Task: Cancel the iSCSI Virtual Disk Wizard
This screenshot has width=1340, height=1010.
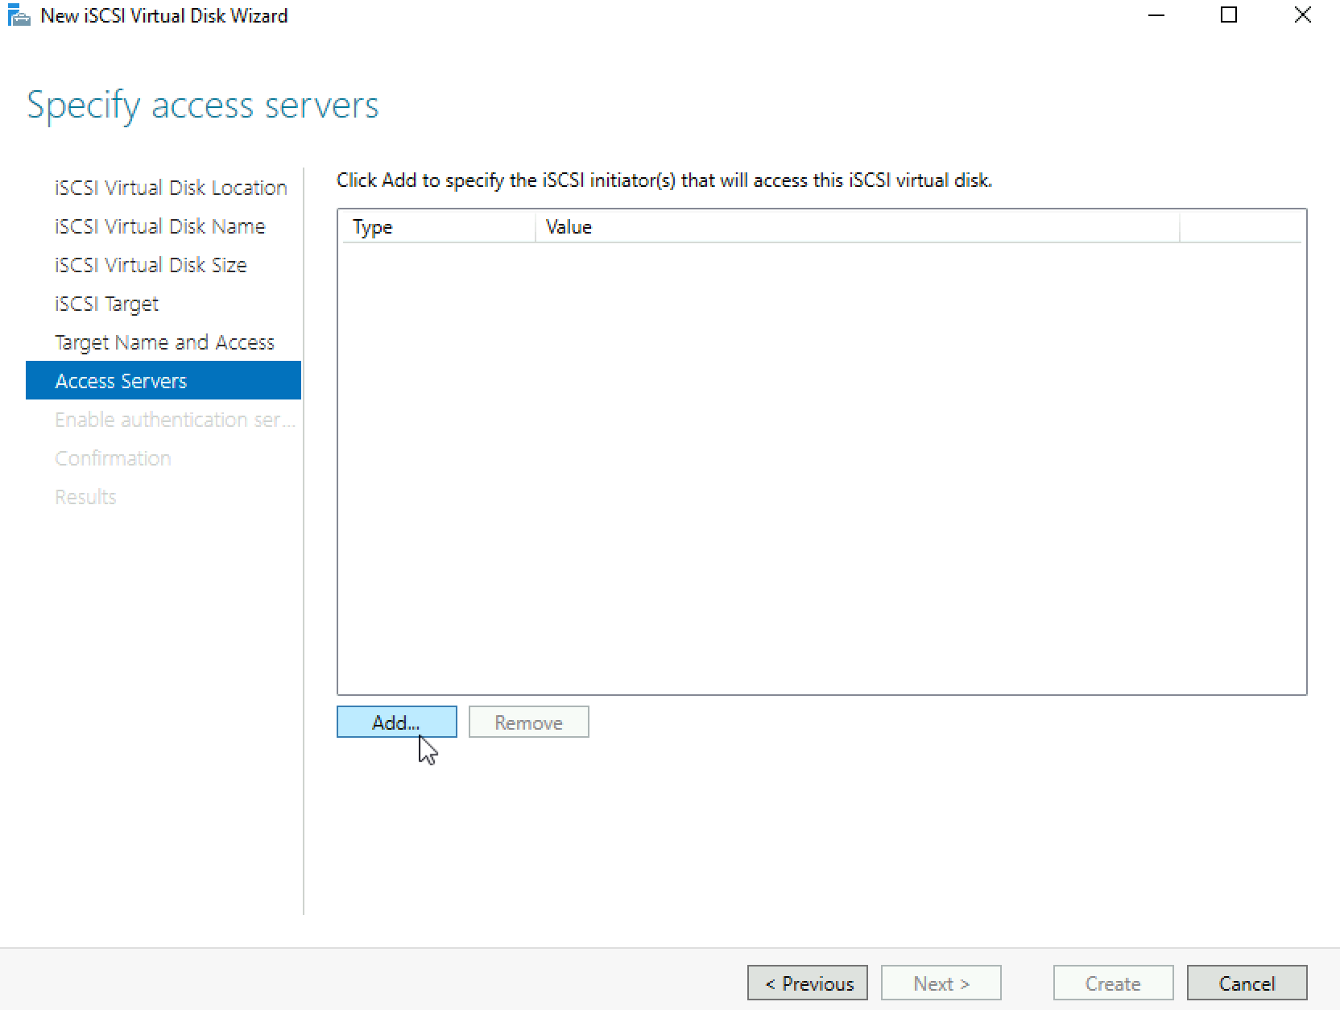Action: [x=1247, y=983]
